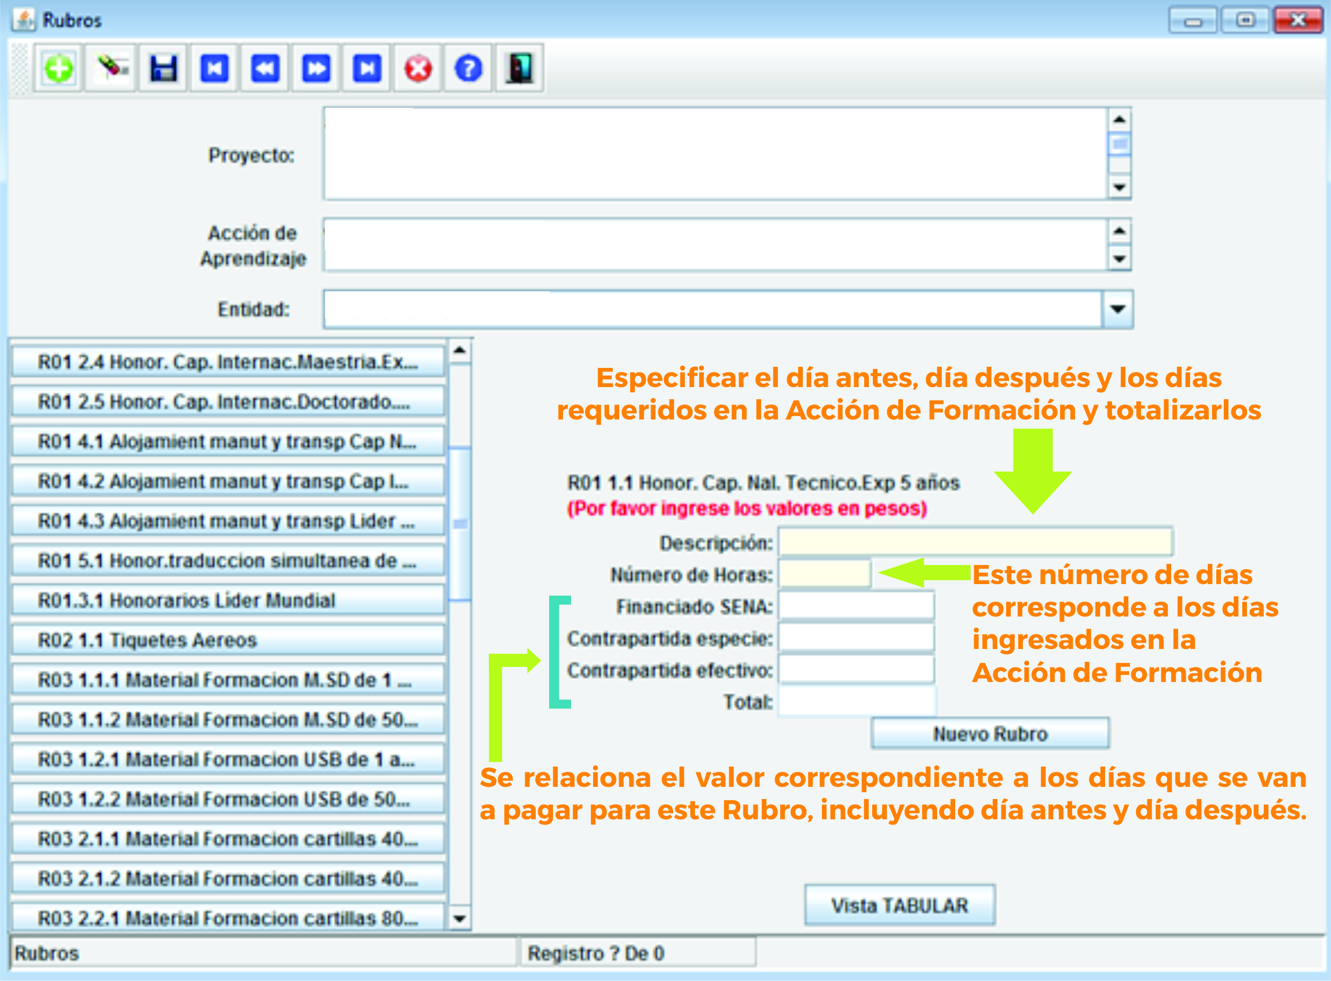Select R01.3.1 Honorarios Lider Mundial item

point(228,600)
